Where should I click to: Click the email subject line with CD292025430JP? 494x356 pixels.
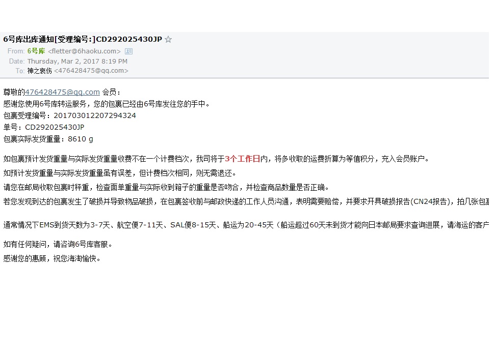coord(83,39)
